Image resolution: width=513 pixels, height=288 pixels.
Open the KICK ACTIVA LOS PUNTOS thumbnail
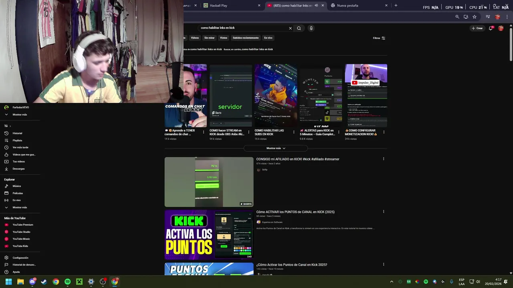click(x=209, y=235)
